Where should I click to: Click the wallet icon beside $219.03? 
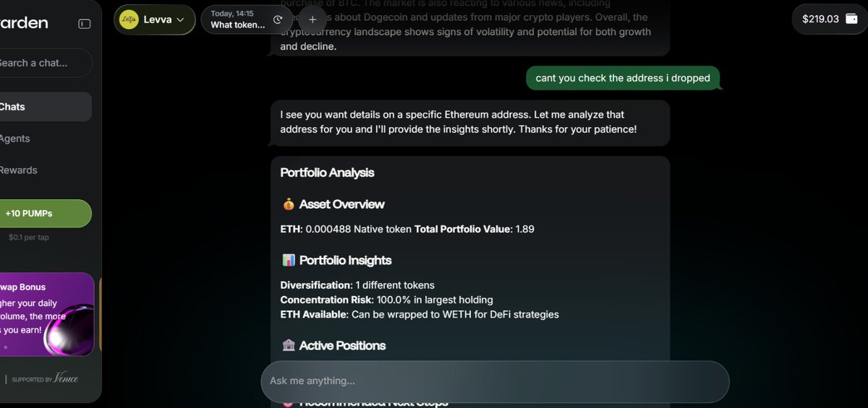point(851,19)
